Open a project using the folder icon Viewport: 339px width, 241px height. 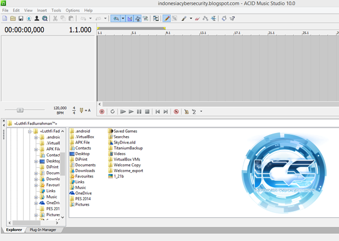click(13, 19)
